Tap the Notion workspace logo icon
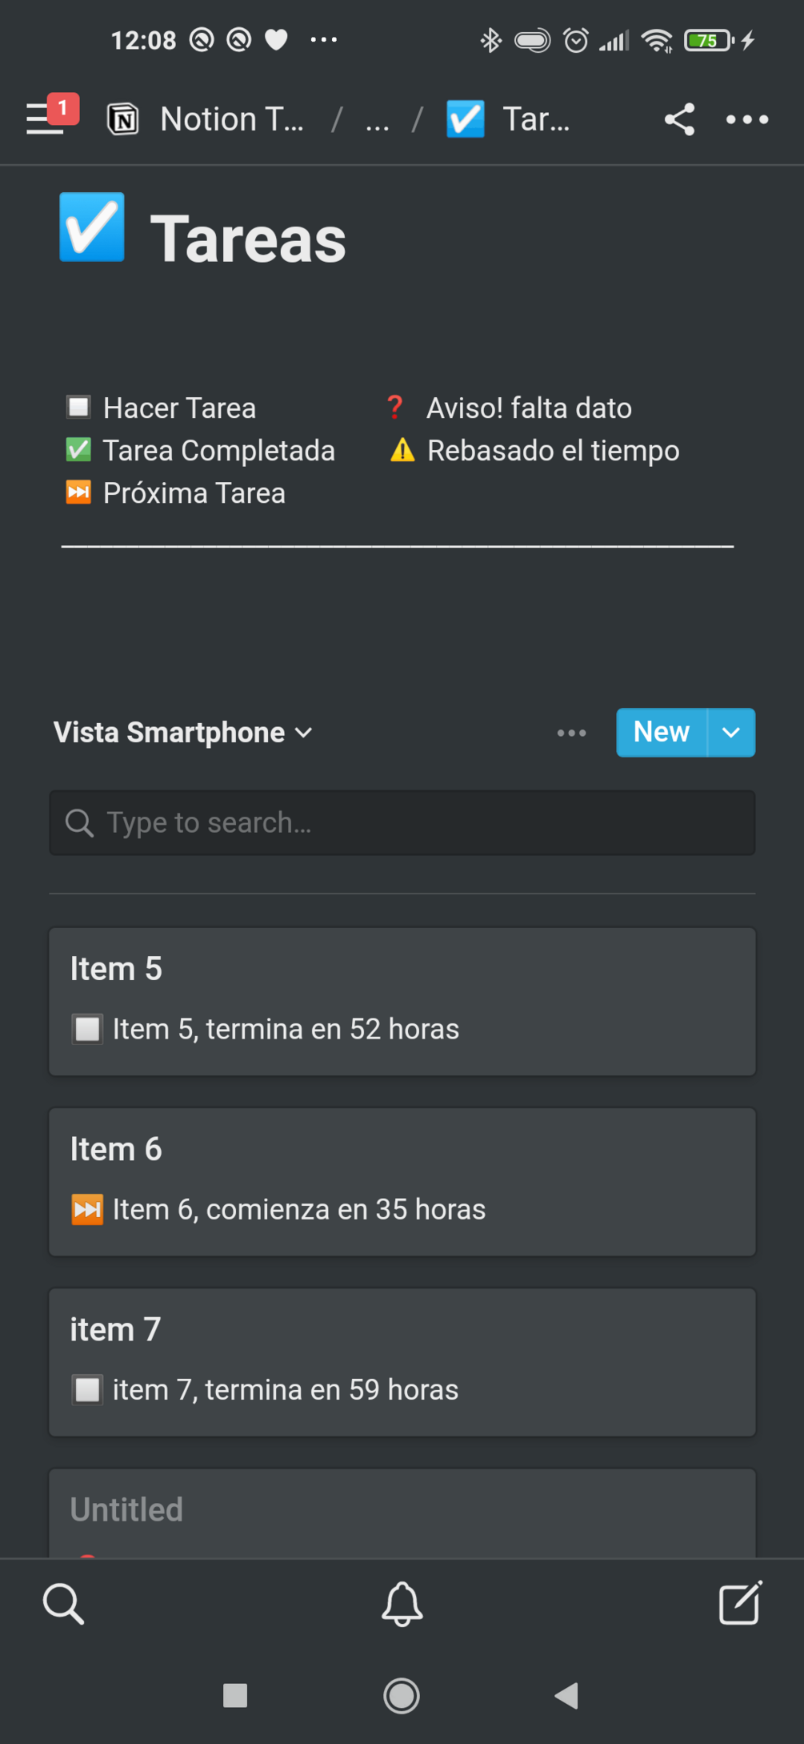804x1744 pixels. [x=123, y=119]
